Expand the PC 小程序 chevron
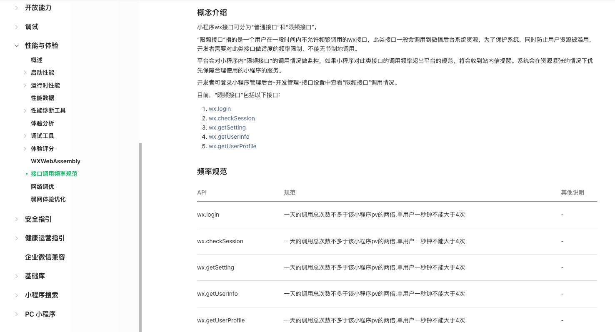The image size is (615, 332). [x=17, y=315]
